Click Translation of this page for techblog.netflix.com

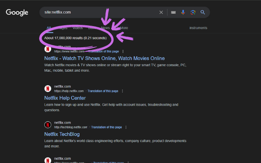tap(106, 127)
